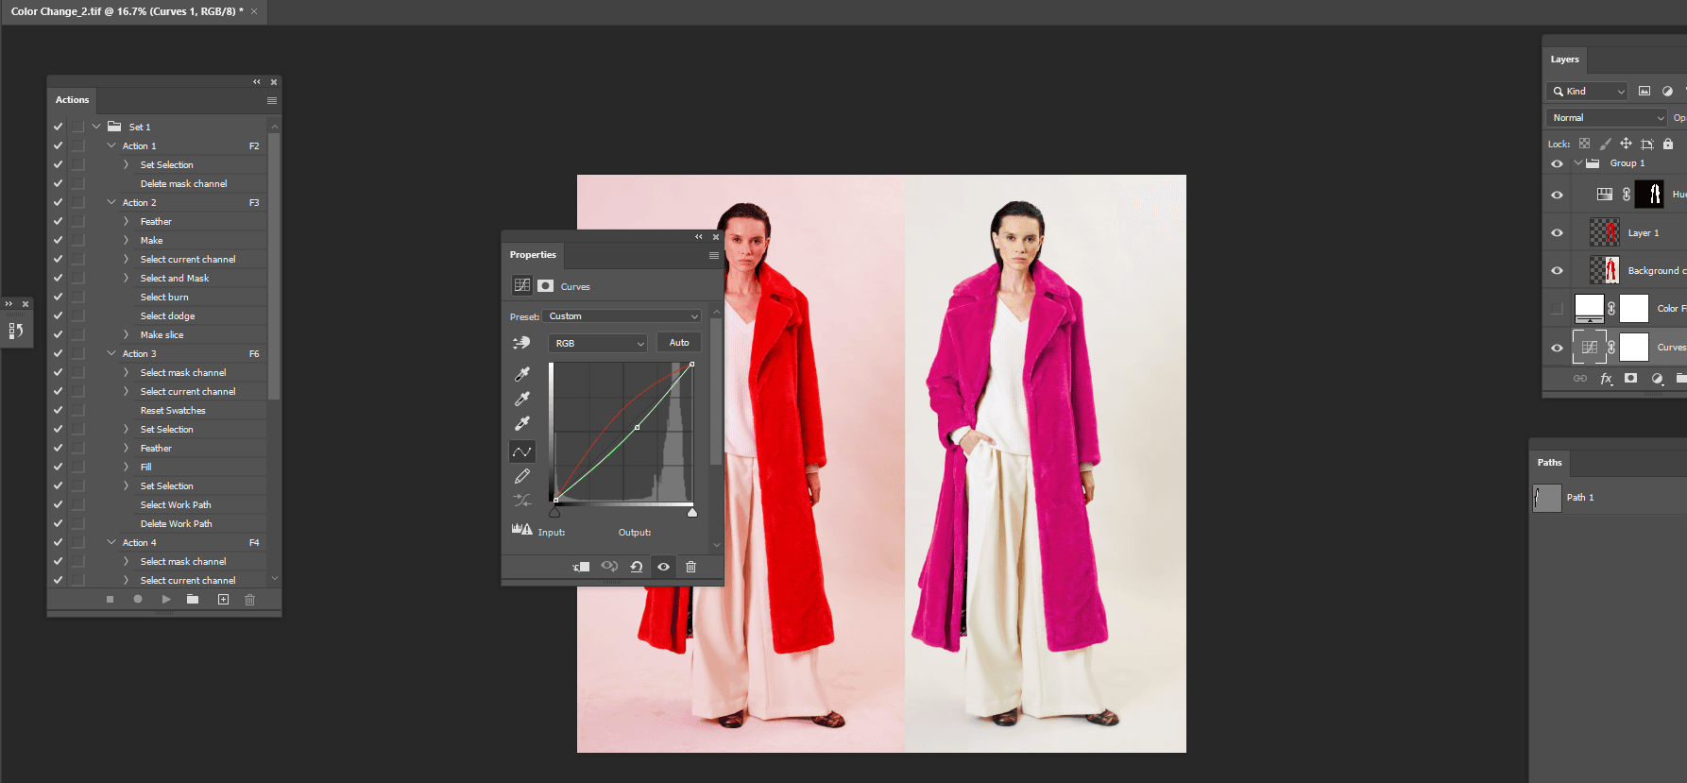Image resolution: width=1687 pixels, height=783 pixels.
Task: Filter layers by pixel layer type
Action: pyautogui.click(x=1644, y=92)
